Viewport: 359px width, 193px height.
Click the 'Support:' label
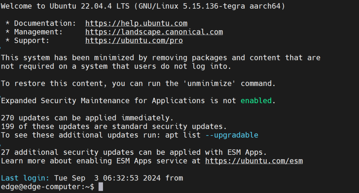(32, 41)
